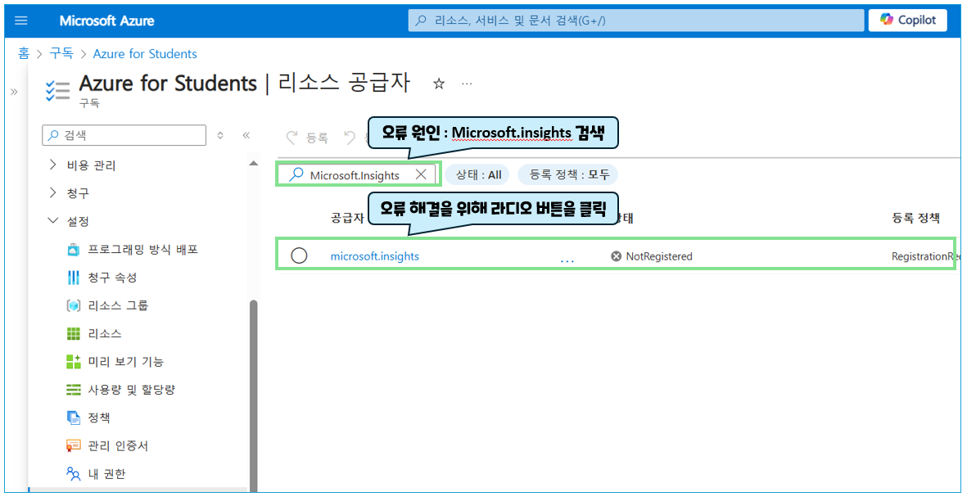Collapse the sidebar with double chevron
Screen dimensions: 967x497
[x=246, y=135]
